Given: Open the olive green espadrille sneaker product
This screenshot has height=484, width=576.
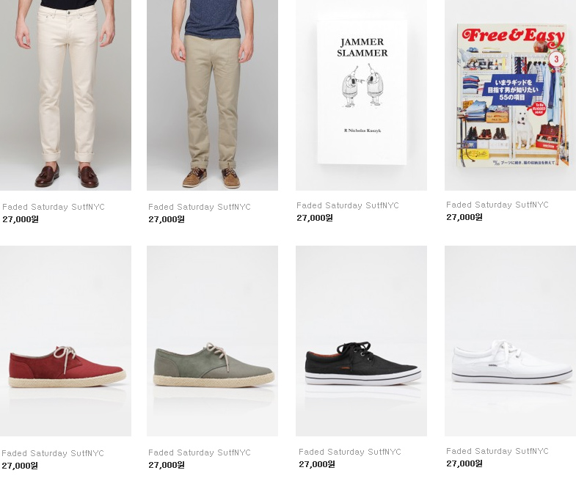Looking at the screenshot, I should coord(212,341).
